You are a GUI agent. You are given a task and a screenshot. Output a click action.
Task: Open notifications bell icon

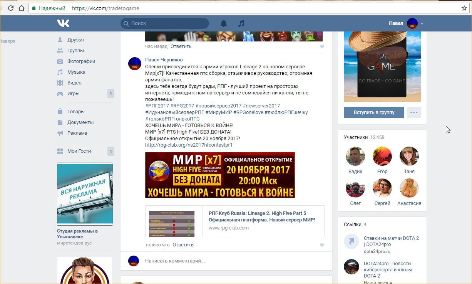click(x=224, y=23)
